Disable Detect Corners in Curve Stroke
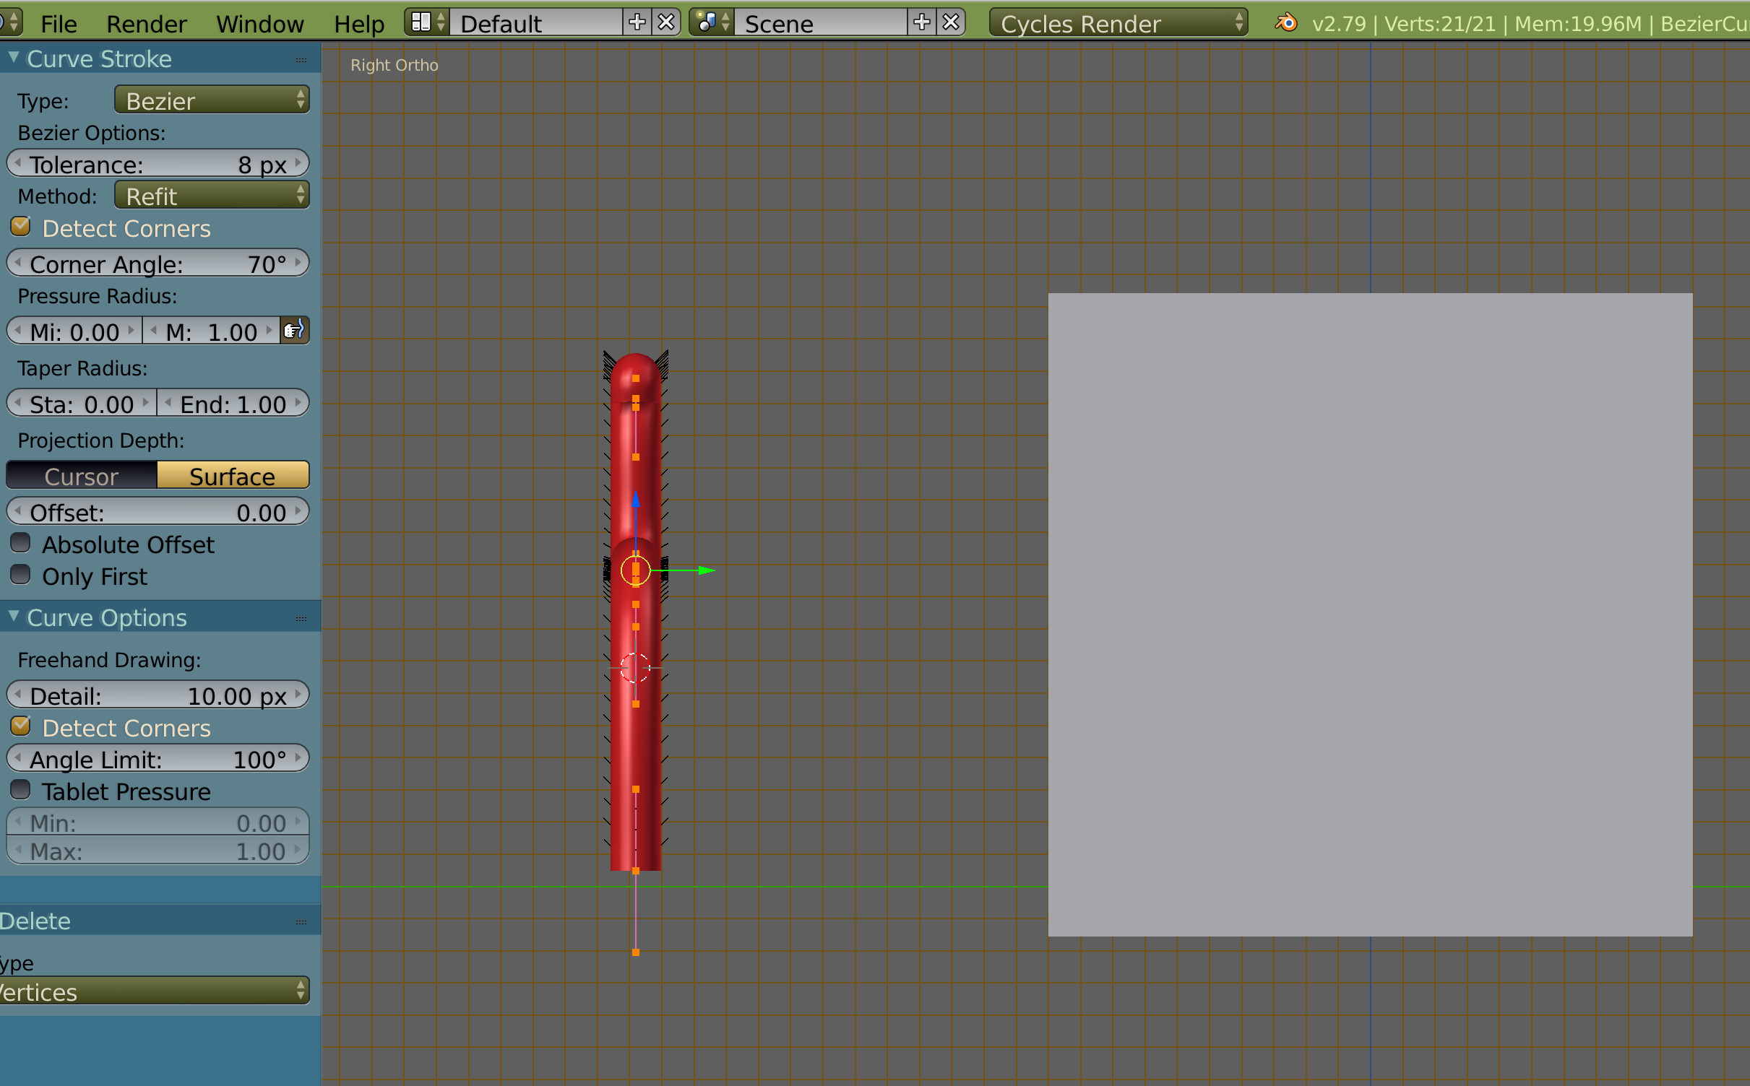1750x1086 pixels. pyautogui.click(x=21, y=227)
